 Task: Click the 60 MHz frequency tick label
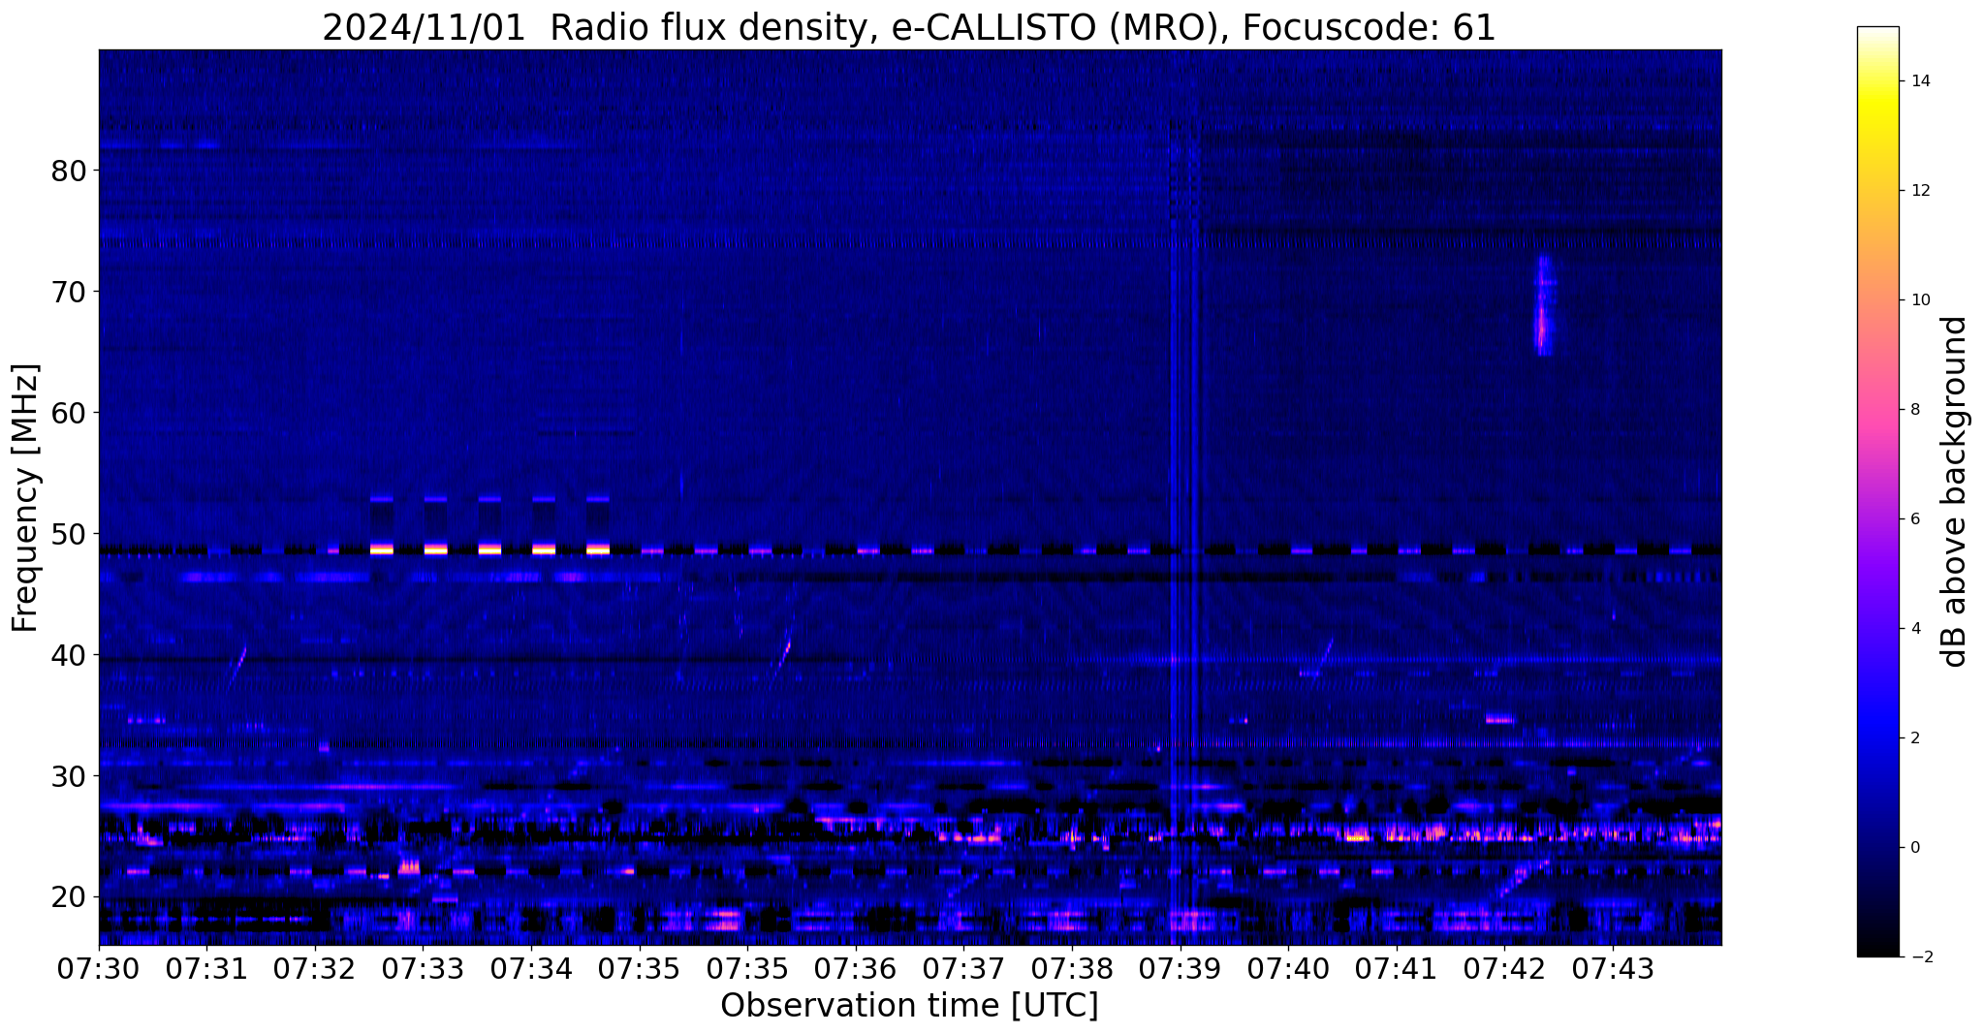point(69,413)
